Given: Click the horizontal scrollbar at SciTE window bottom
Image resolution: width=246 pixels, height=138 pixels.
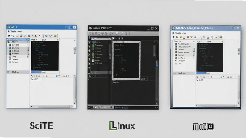Looking at the screenshot, I should 54,106.
